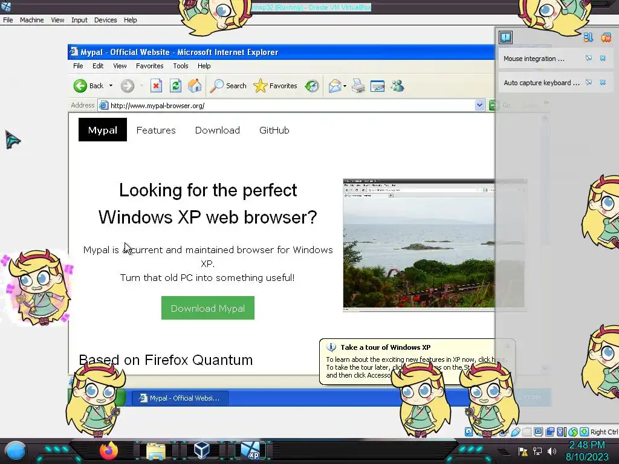This screenshot has width=619, height=464.
Task: Open the GitHub nav link
Action: [274, 130]
